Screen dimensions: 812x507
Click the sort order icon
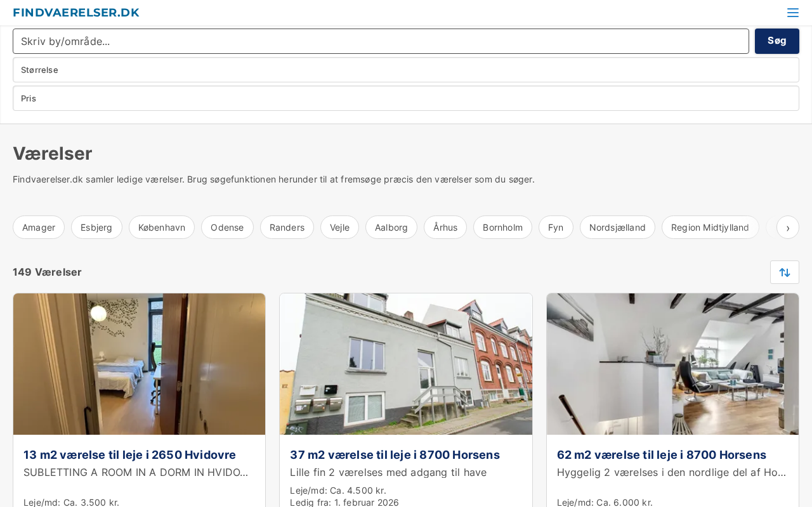point(784,273)
